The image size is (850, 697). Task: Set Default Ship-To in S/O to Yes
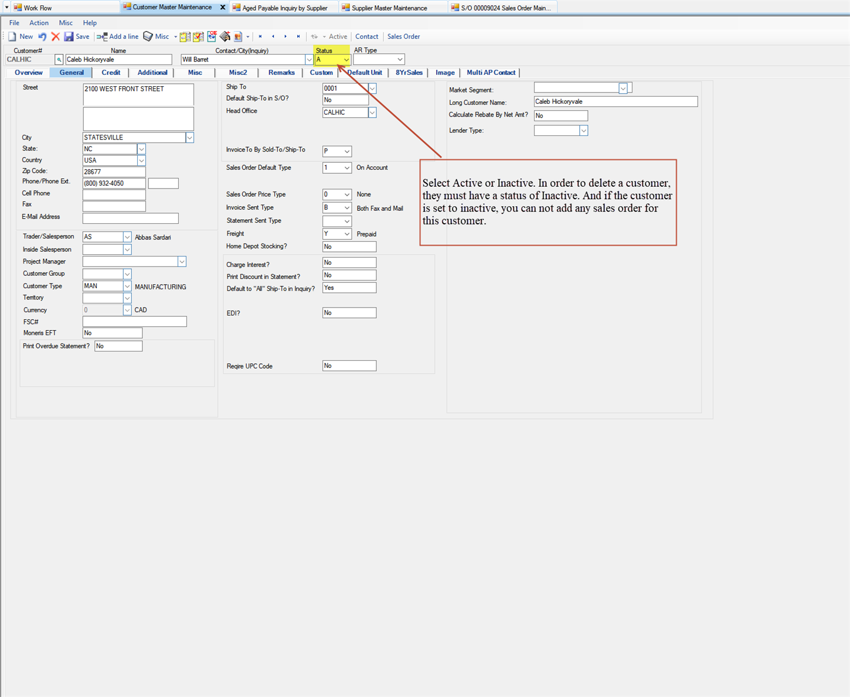pos(345,100)
